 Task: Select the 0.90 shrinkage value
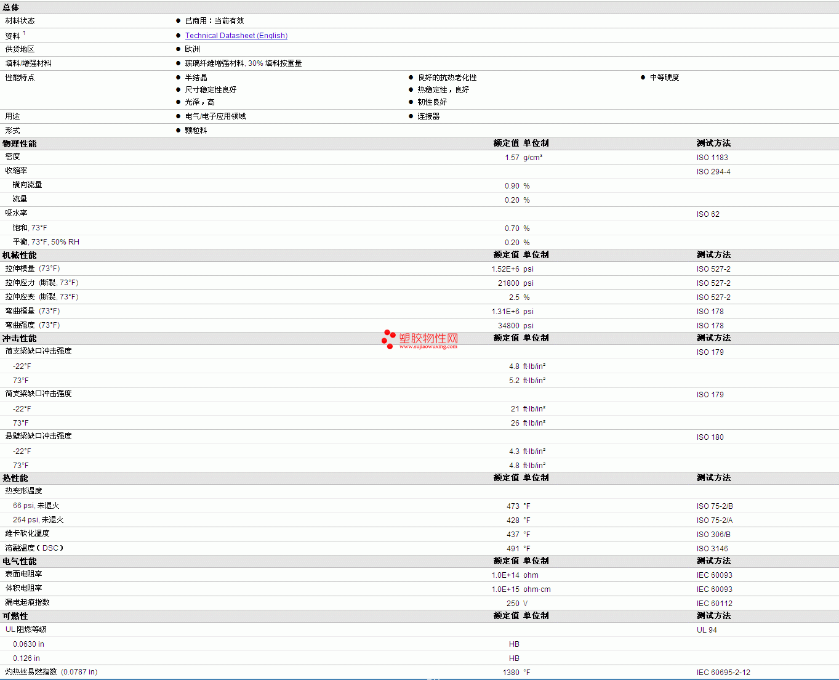512,186
